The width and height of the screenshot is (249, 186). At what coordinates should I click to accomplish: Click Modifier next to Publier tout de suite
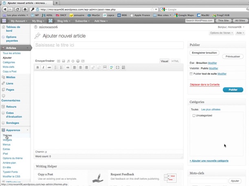click(x=222, y=74)
